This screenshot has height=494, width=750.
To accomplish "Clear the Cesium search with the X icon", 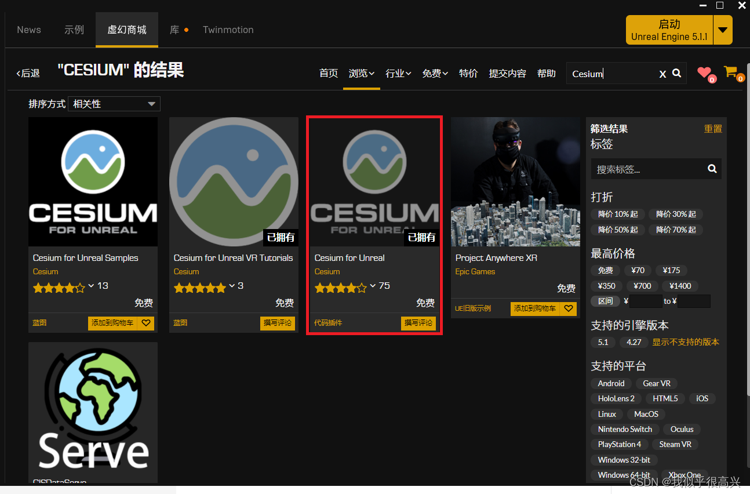I will (662, 74).
